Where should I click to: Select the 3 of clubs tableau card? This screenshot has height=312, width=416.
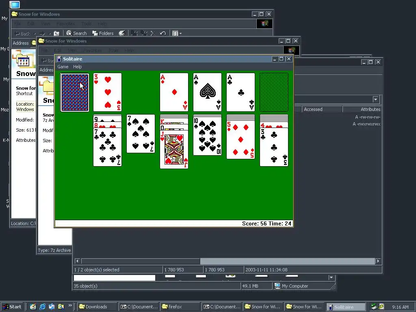click(274, 147)
